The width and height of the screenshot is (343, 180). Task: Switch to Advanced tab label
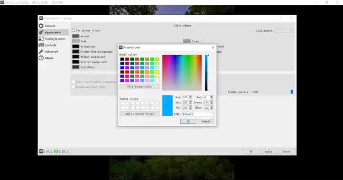[51, 52]
